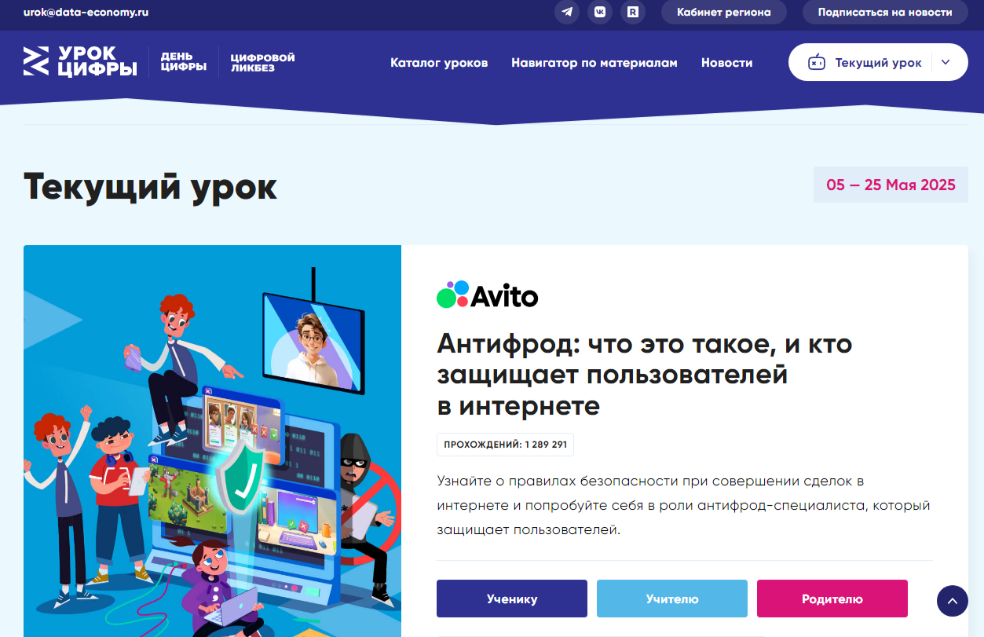This screenshot has width=984, height=637.
Task: Open Навигатор по материалам menu item
Action: coord(594,63)
